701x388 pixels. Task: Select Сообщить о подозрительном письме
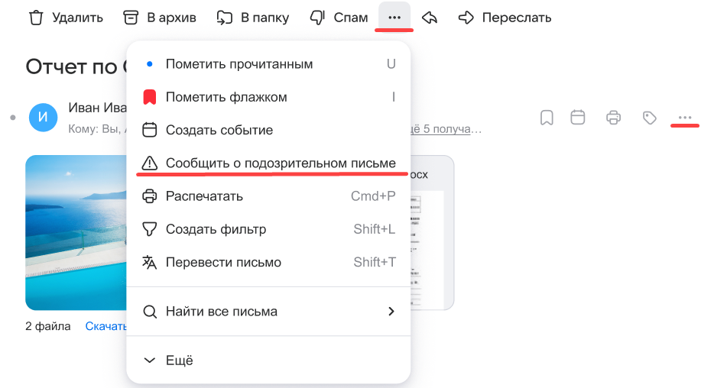[280, 163]
